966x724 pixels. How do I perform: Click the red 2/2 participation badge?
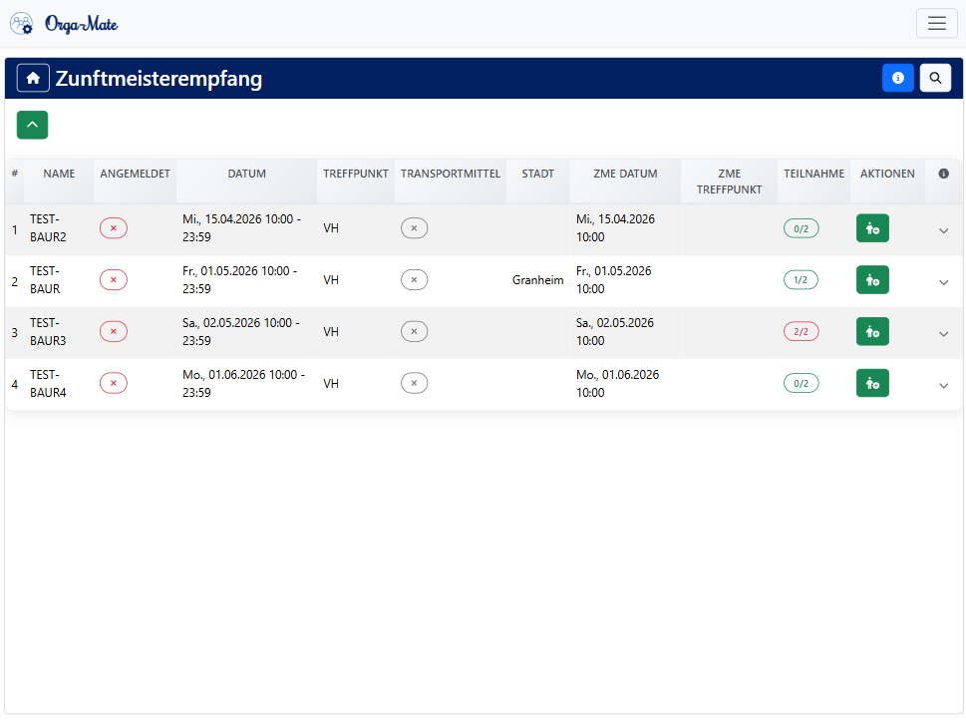pyautogui.click(x=801, y=332)
